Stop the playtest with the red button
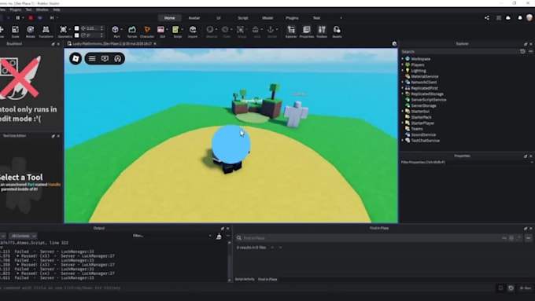This screenshot has height=301, width=535. coord(31,18)
